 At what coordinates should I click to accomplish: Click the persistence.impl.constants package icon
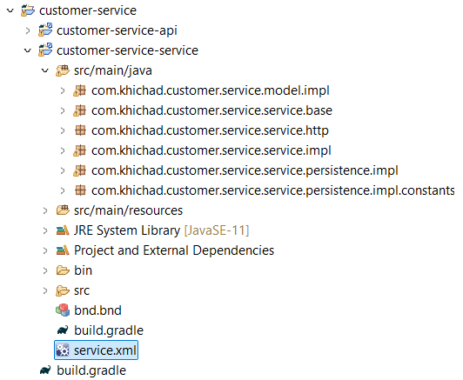click(80, 190)
